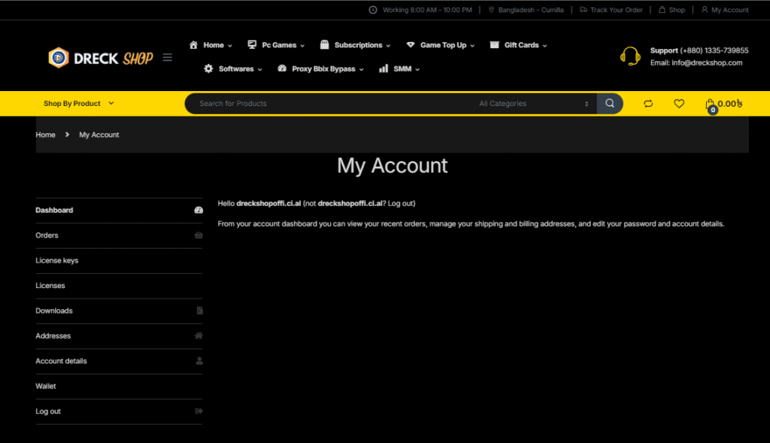Open the Shop link in top bar

(x=677, y=10)
